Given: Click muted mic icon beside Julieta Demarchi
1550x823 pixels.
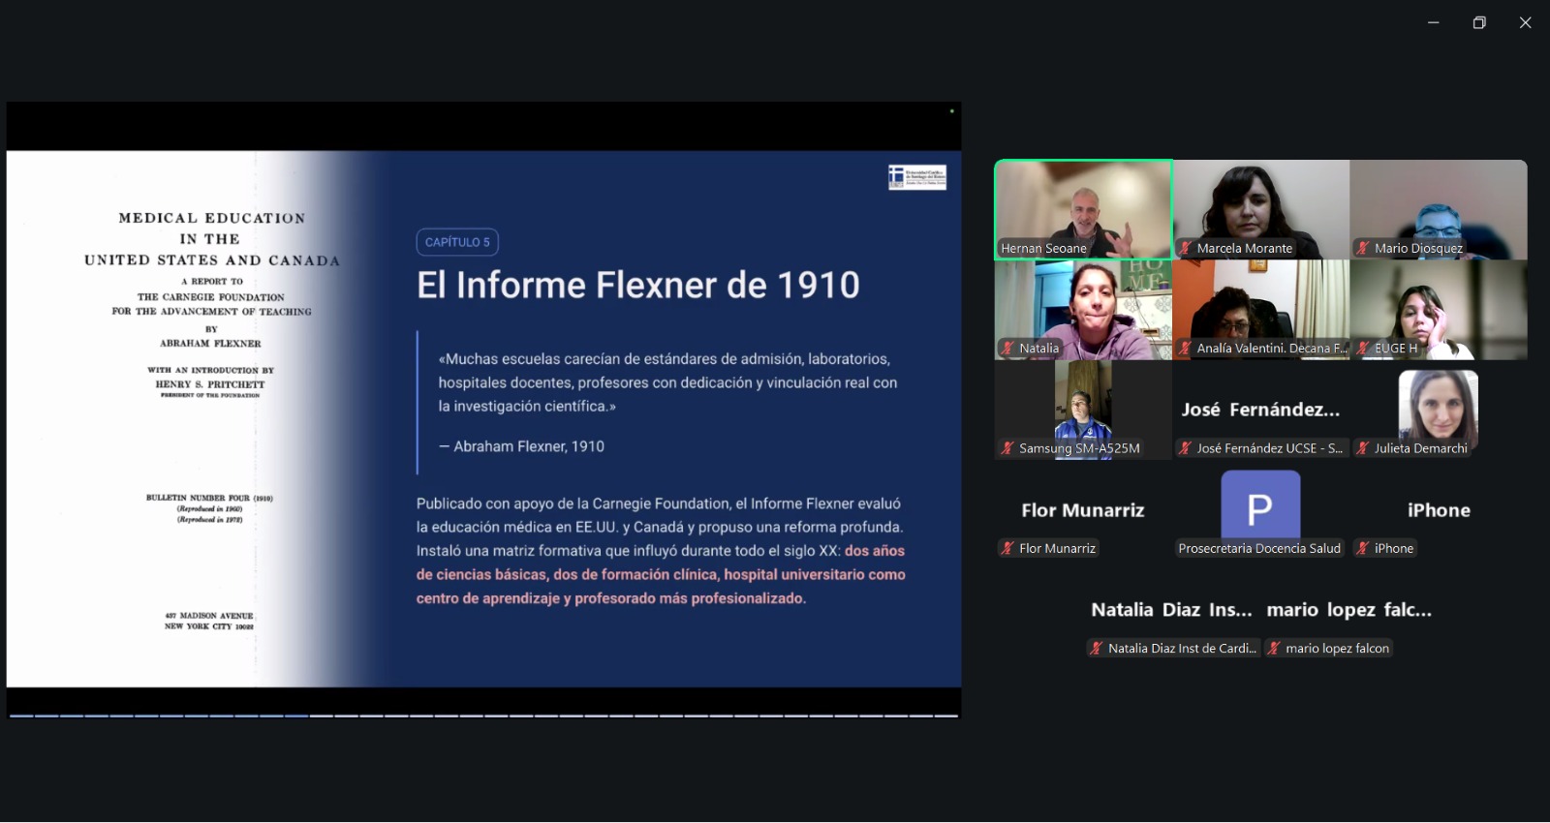Looking at the screenshot, I should [1362, 448].
